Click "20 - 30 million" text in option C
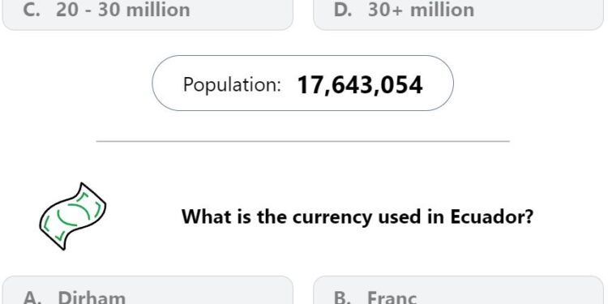 coord(123,10)
